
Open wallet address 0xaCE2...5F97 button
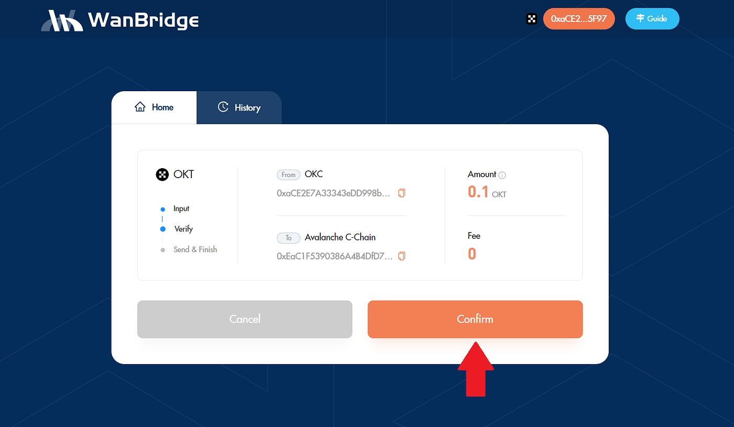[x=579, y=19]
